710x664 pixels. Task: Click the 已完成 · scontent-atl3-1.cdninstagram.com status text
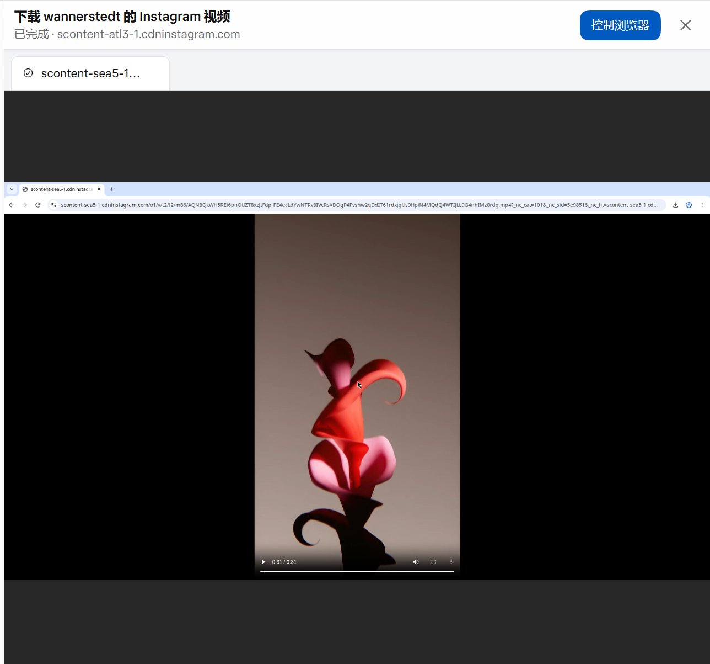pos(127,34)
